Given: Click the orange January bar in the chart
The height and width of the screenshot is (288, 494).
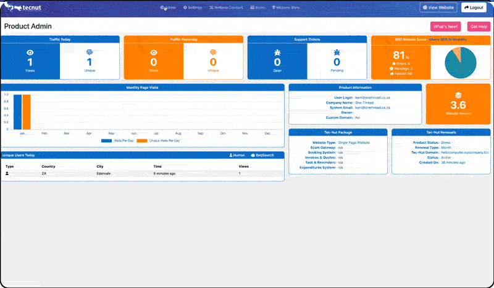Looking at the screenshot, I should click(x=27, y=112).
